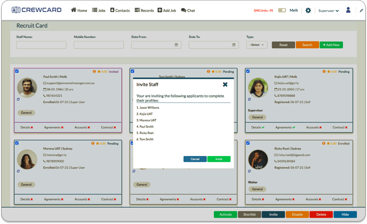This screenshot has width=367, height=224.
Task: Expand the Superuser dropdown menu
Action: [x=328, y=10]
